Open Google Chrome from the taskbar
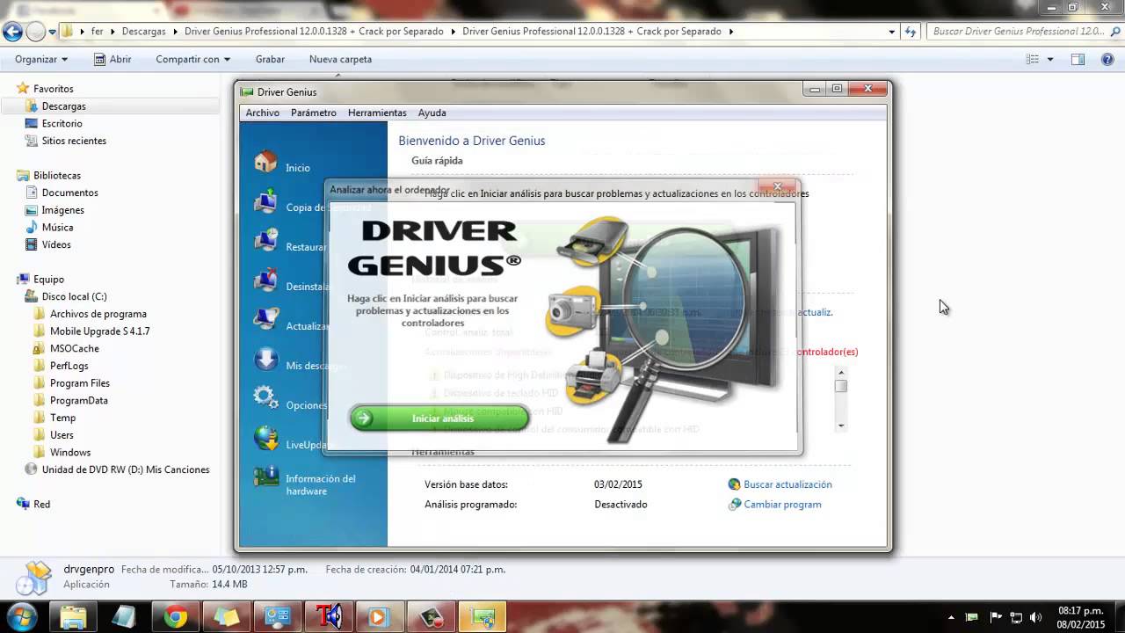This screenshot has width=1125, height=633. (x=175, y=616)
